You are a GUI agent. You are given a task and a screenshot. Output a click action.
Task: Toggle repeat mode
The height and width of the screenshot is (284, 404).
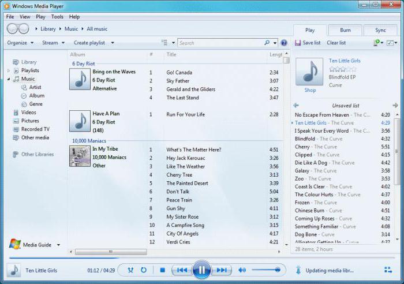[x=144, y=270]
